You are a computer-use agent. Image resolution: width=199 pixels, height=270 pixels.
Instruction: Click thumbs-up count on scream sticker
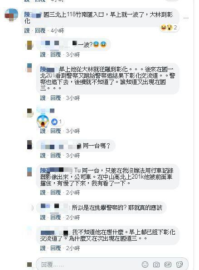click(x=57, y=122)
